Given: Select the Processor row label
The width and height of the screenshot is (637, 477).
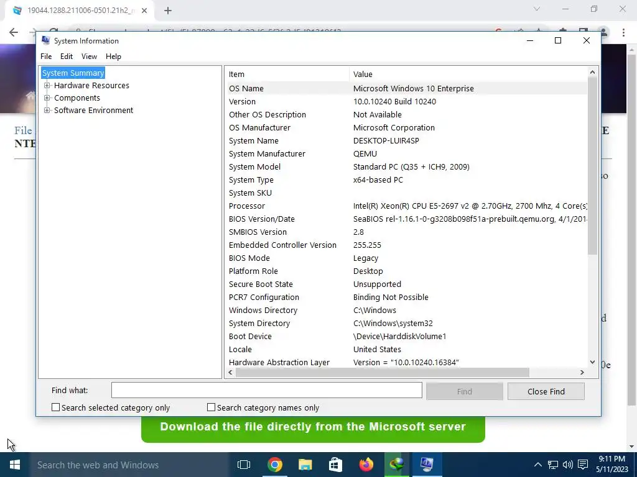Looking at the screenshot, I should 246,206.
